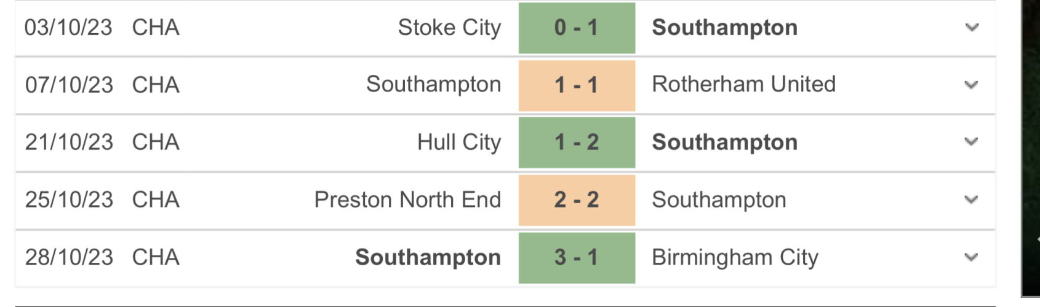The height and width of the screenshot is (307, 1040).
Task: Click Southampton in the 03/10/23 row
Action: (x=724, y=28)
